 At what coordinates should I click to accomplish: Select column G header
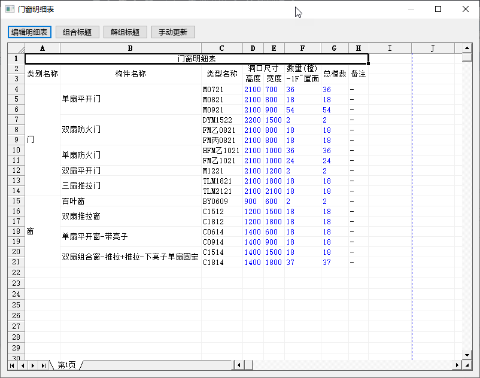[x=335, y=48]
